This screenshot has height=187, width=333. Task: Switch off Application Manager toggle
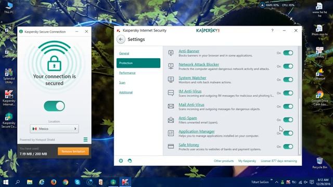pyautogui.click(x=288, y=133)
